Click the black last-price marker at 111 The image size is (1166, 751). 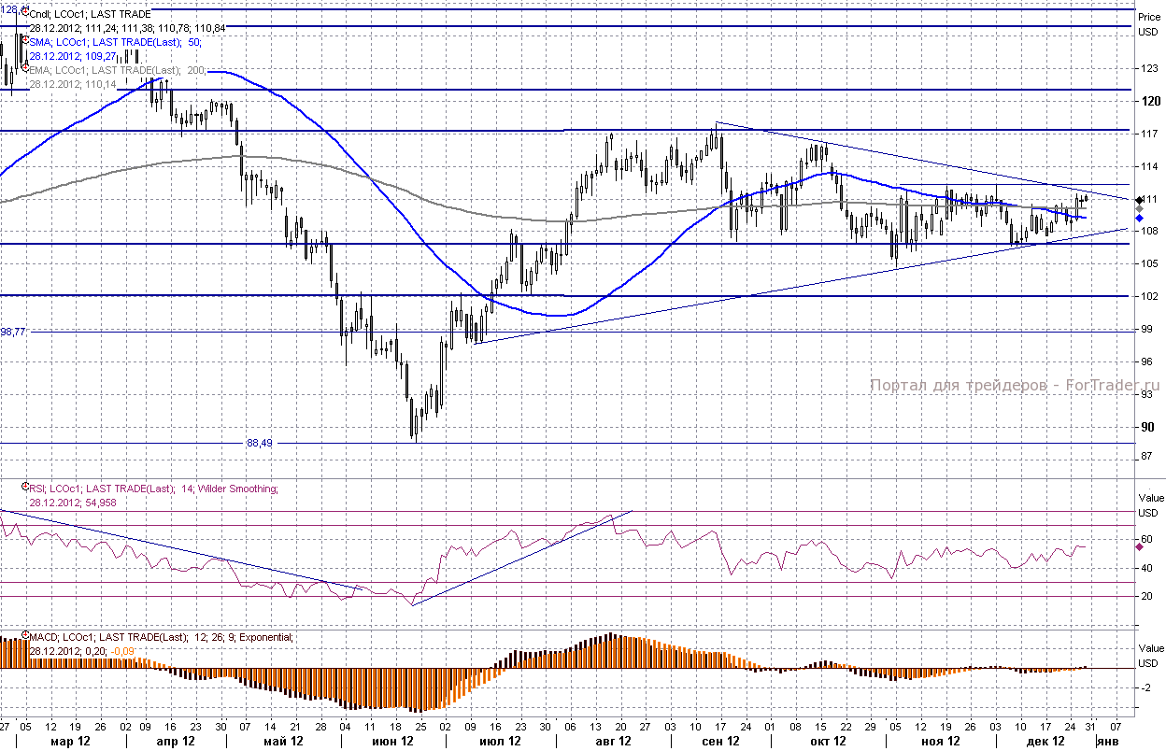(1139, 200)
